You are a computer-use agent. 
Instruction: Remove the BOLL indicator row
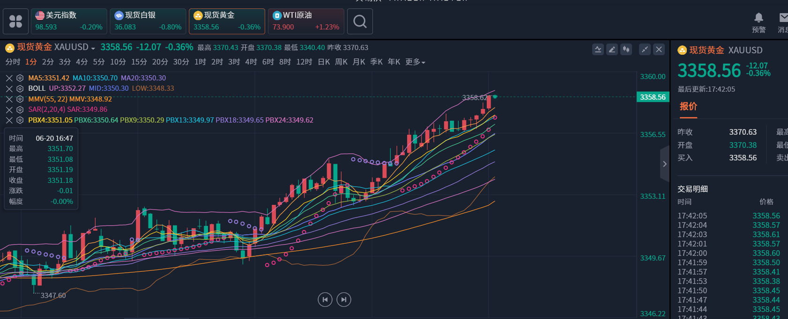[9, 88]
